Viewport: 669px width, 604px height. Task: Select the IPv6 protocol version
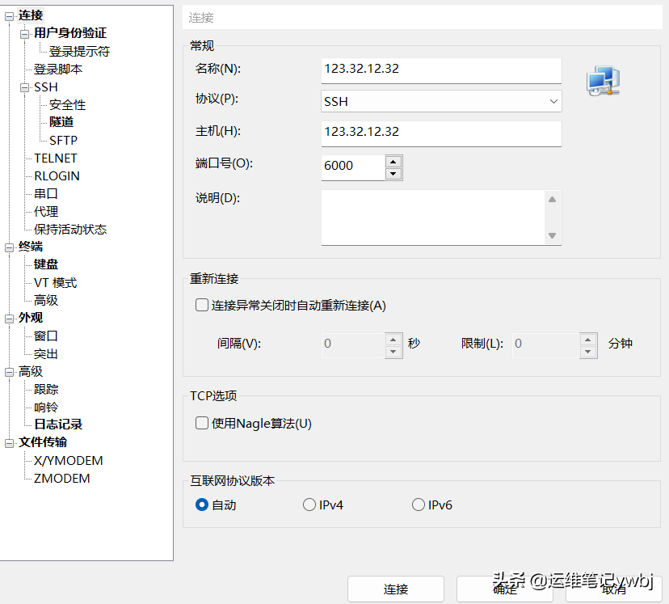tap(419, 504)
